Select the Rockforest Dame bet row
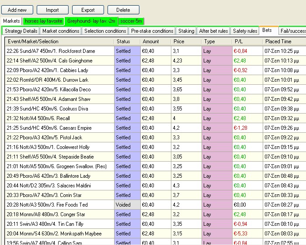Image resolution: width=306 pixels, height=245 pixels. coord(156,51)
